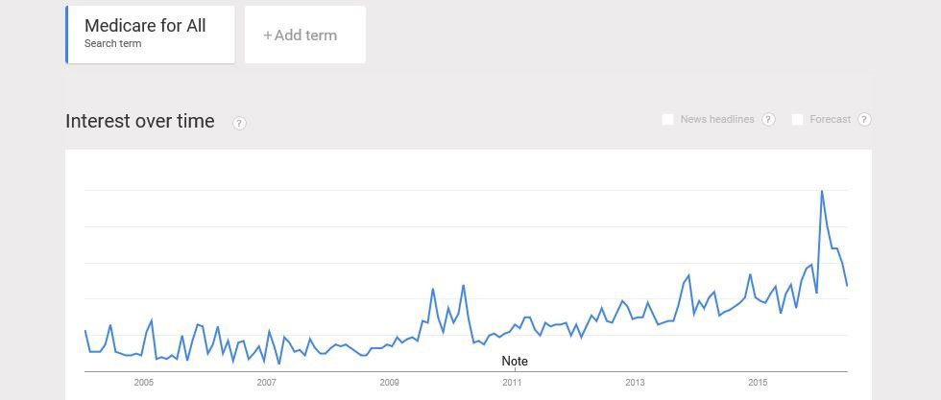This screenshot has height=400, width=941.
Task: Select the 2007 label on the time axis
Action: pos(266,383)
